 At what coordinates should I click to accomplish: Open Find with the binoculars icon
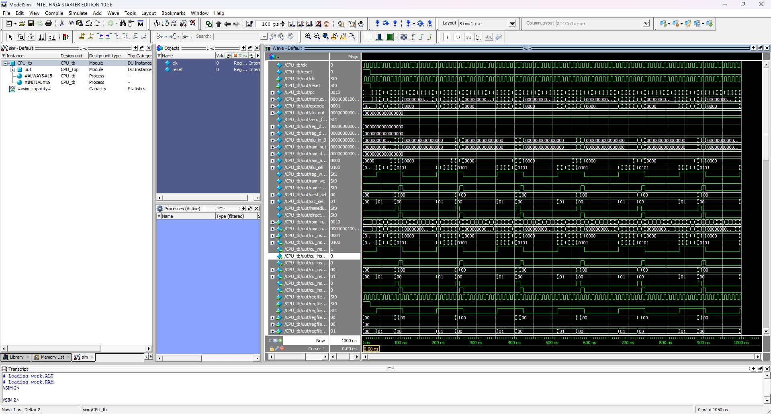[123, 24]
